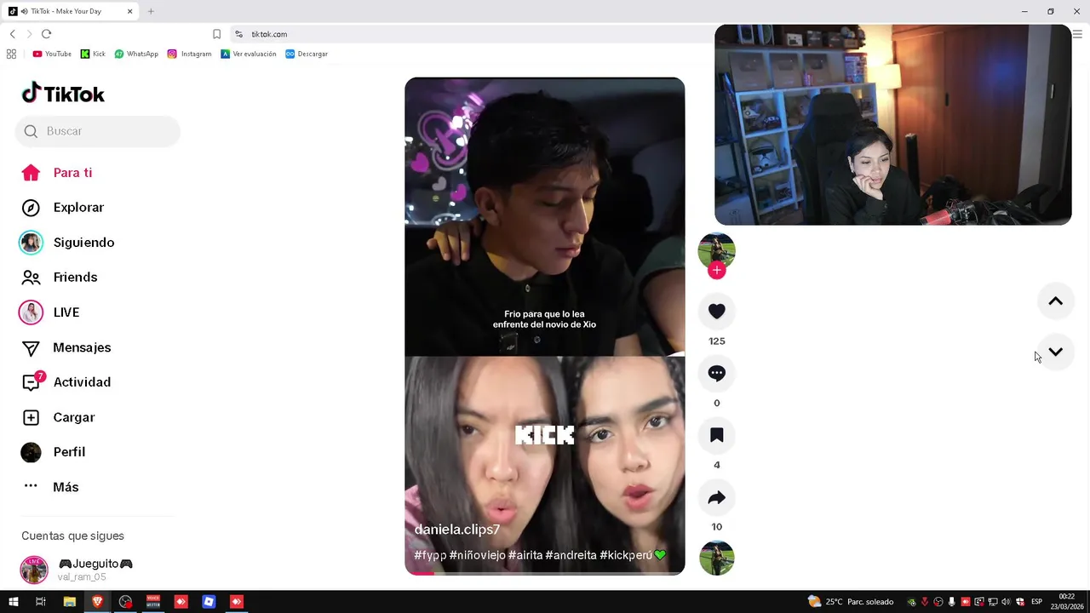Open the #andreita hashtag
The image size is (1090, 613).
coord(571,555)
